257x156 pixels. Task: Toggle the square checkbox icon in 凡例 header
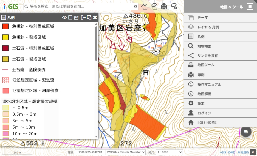[x=70, y=17]
